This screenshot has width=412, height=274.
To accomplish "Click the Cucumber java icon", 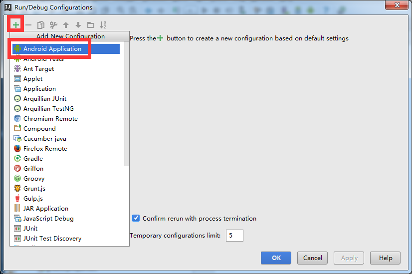I will (17, 139).
